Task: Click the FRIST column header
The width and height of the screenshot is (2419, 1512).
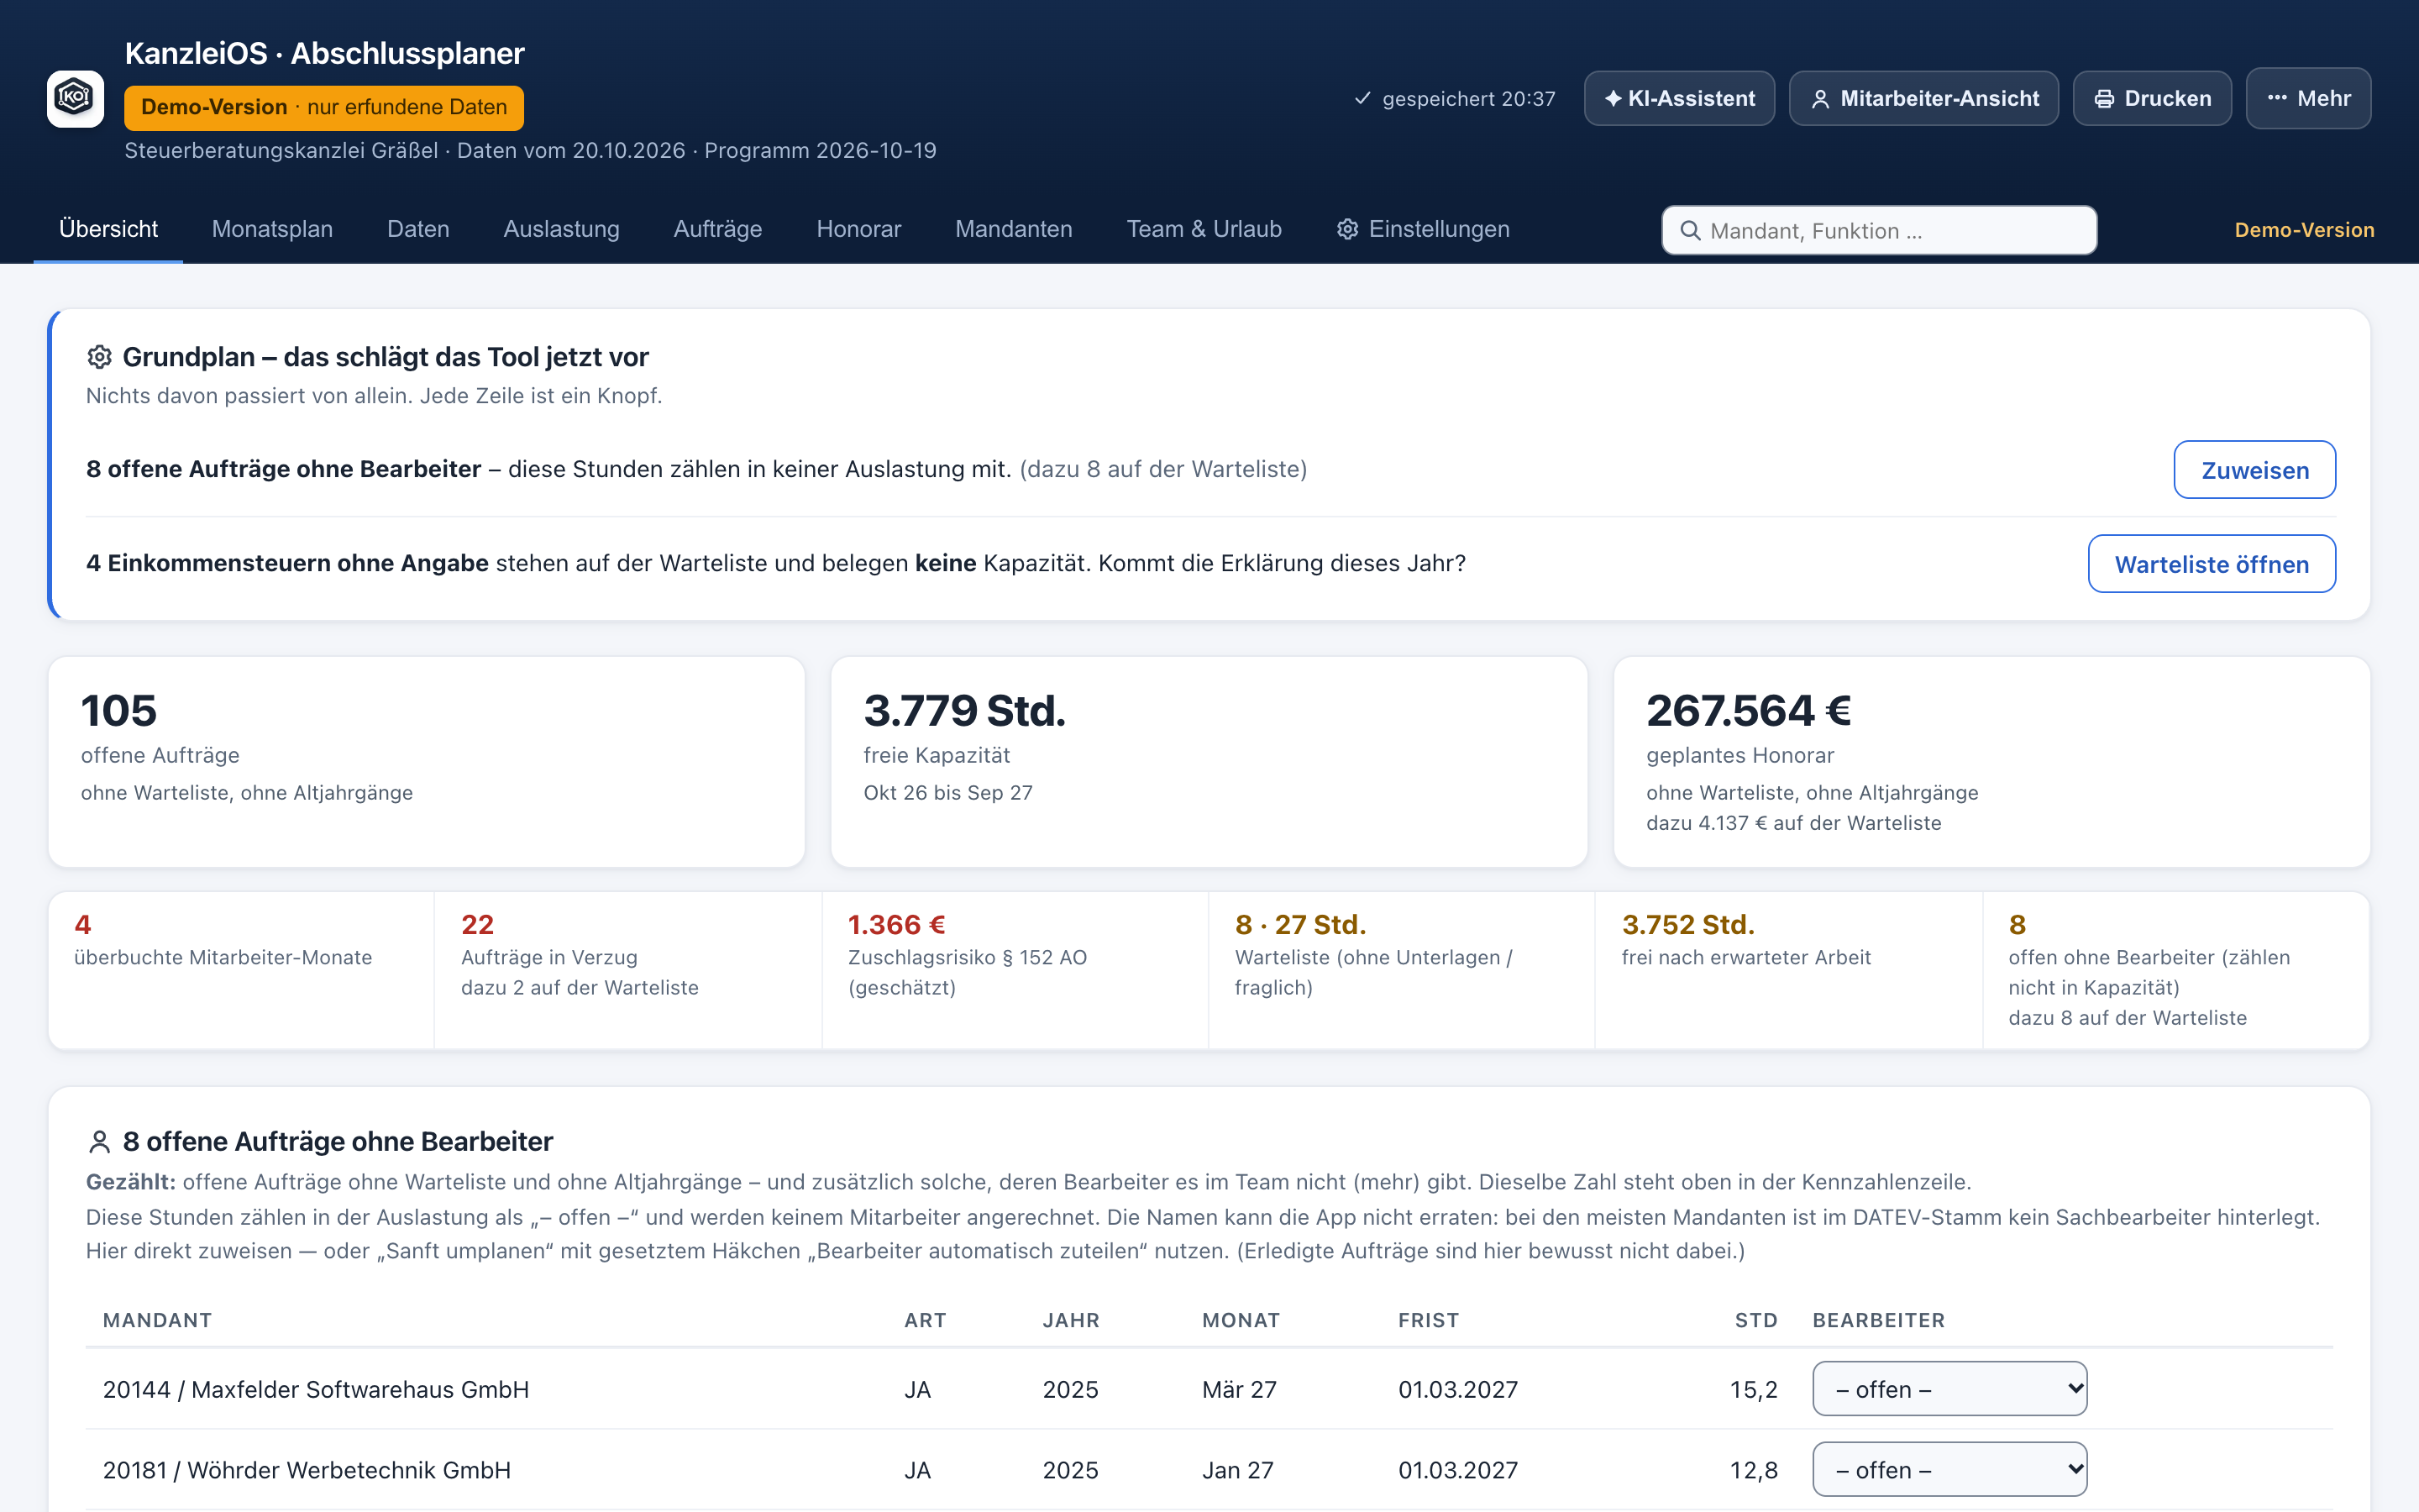Action: (x=1429, y=1320)
